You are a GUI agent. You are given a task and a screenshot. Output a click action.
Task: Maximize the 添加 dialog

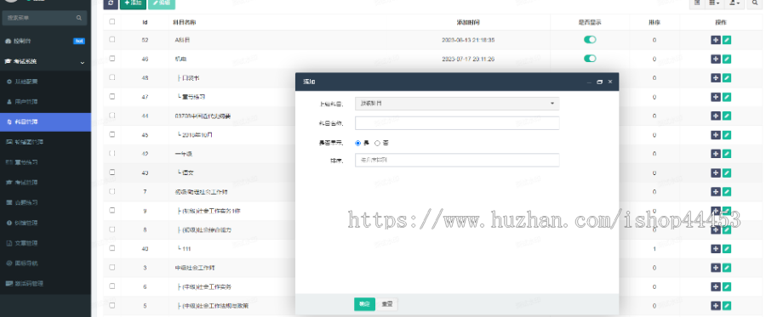(599, 82)
